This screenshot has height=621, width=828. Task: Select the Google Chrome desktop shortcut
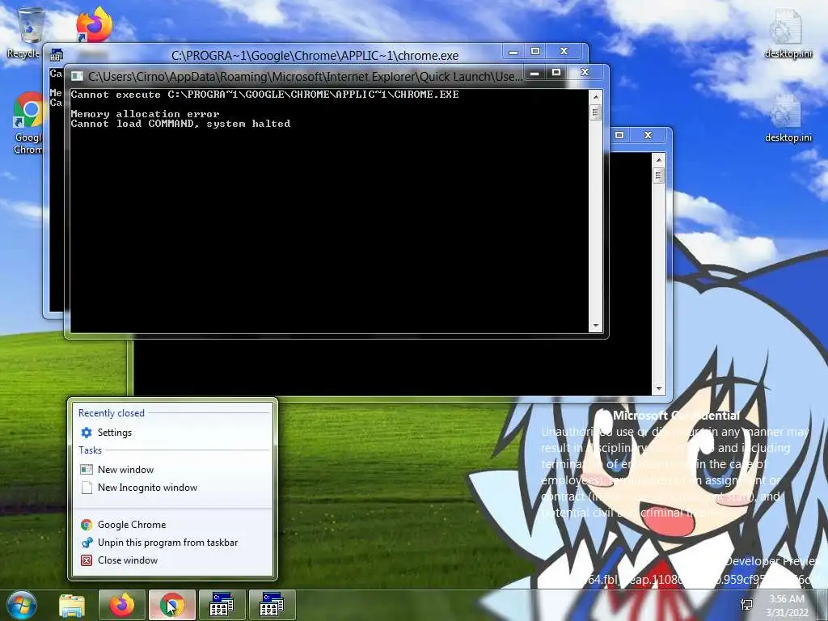tap(27, 123)
